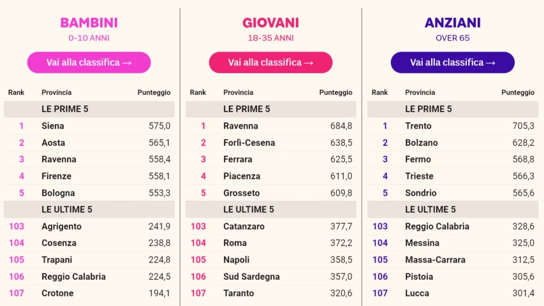Image resolution: width=544 pixels, height=306 pixels.
Task: Click the Rank header in Anziani table
Action: [379, 92]
